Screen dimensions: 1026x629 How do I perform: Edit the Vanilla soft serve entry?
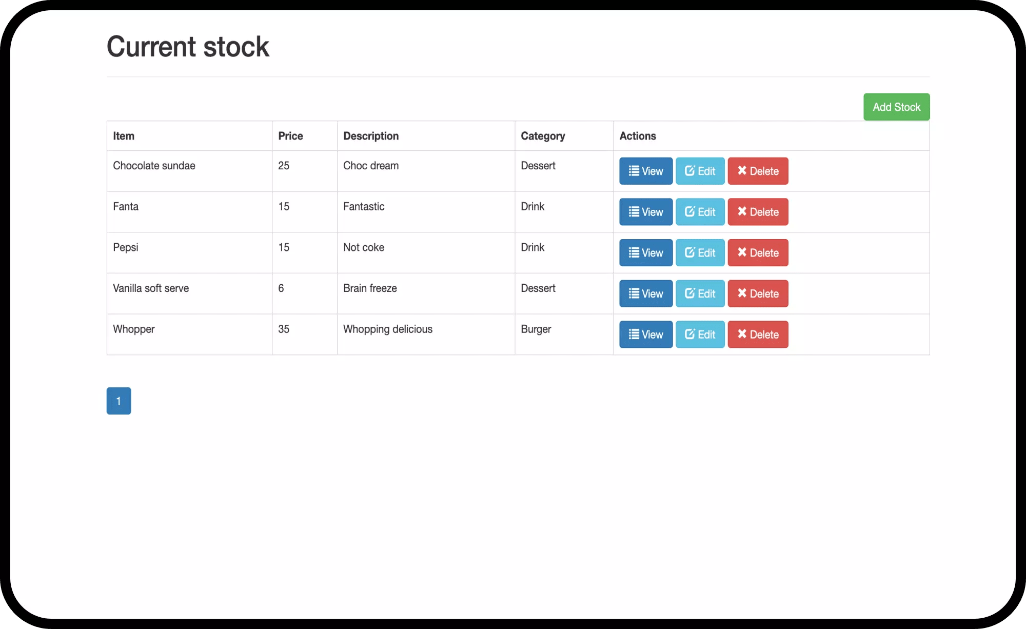click(x=700, y=293)
